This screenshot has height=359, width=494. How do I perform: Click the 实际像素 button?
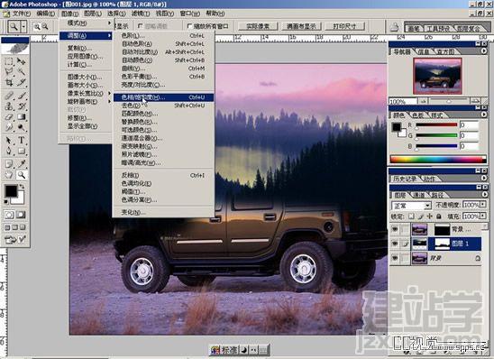click(x=258, y=26)
